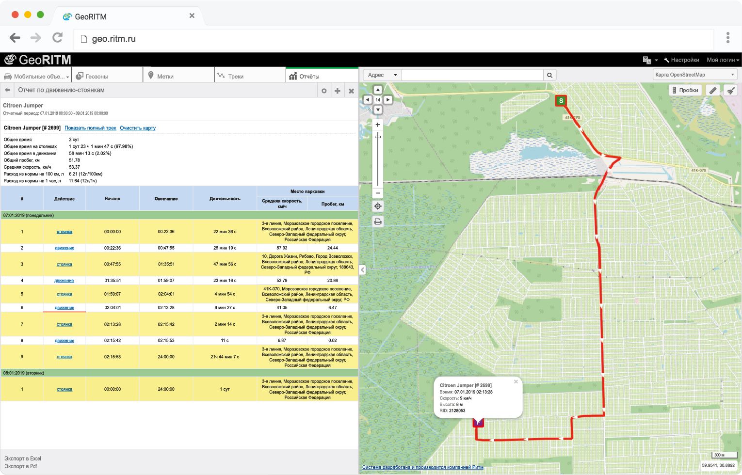The image size is (742, 475).
Task: Open the language switcher icon
Action: pos(647,60)
